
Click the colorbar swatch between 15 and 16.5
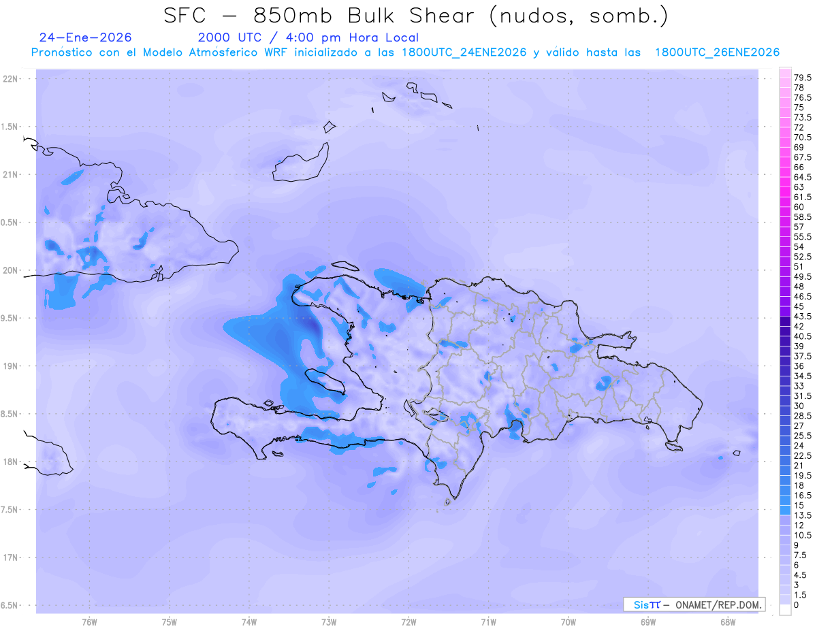click(x=784, y=500)
